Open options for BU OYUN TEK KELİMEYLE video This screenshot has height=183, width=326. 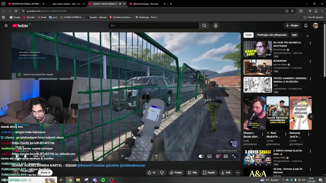pyautogui.click(x=310, y=43)
